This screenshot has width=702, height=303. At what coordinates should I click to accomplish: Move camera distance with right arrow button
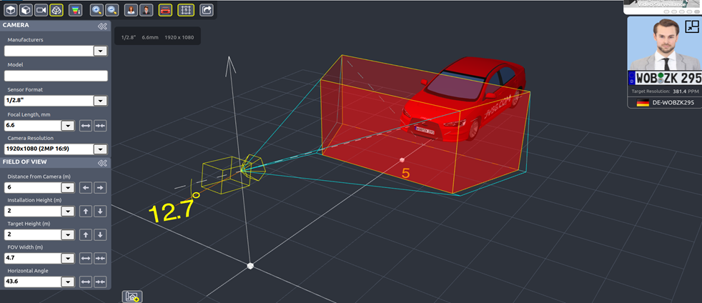pos(100,187)
